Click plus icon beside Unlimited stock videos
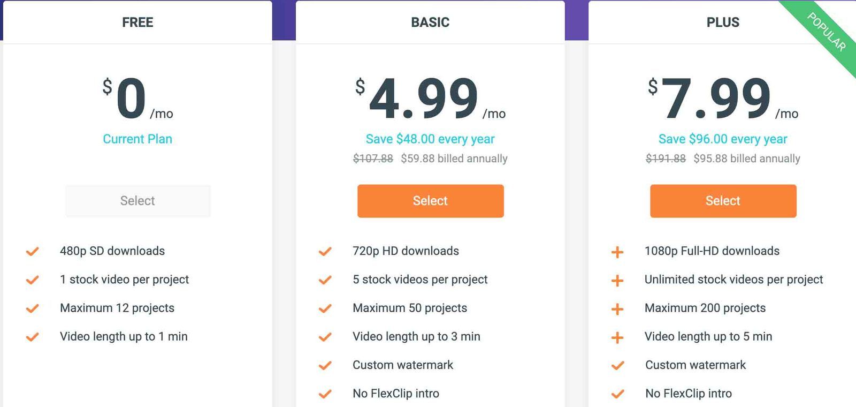 coord(617,280)
